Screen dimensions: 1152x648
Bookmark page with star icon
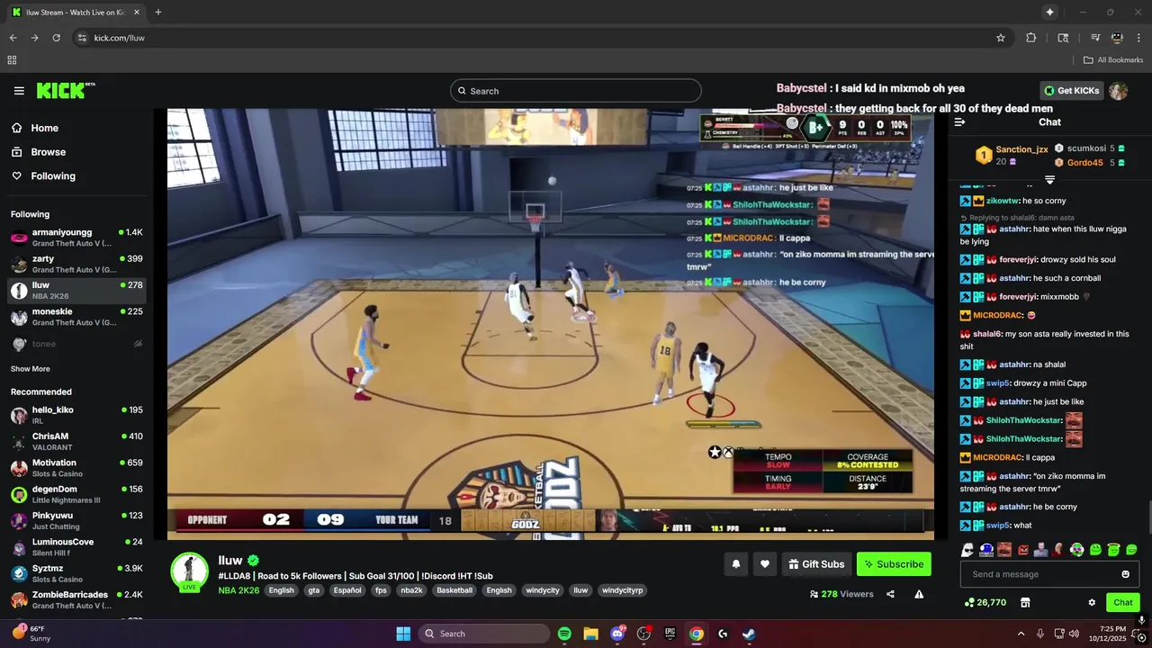pyautogui.click(x=1000, y=38)
